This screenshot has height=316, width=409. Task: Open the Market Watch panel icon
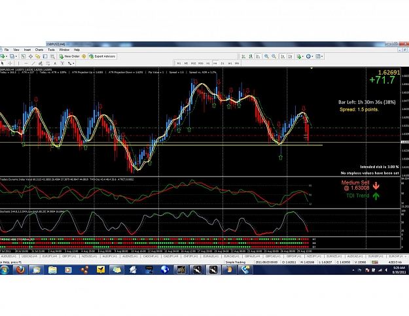click(x=23, y=56)
